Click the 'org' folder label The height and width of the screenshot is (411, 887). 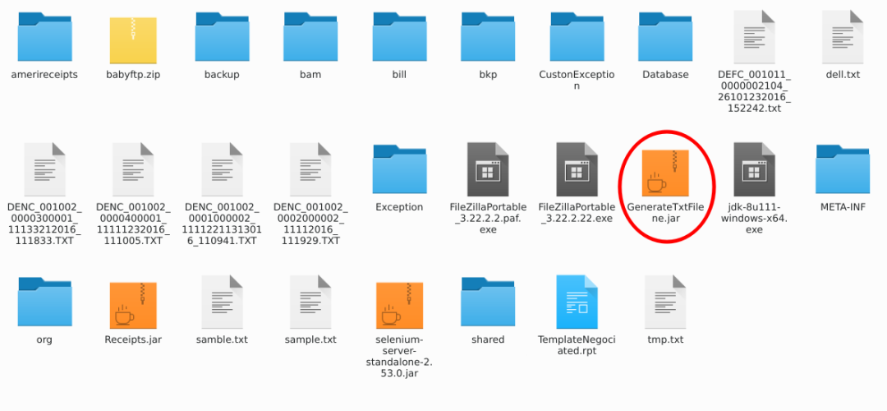44,339
